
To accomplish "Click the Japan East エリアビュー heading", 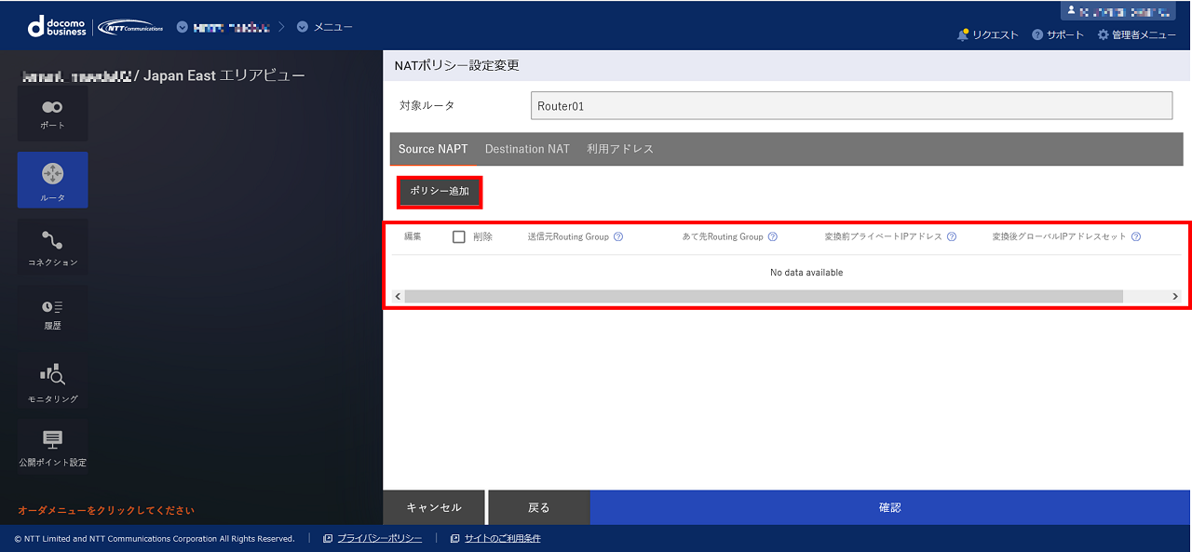I will coord(223,75).
